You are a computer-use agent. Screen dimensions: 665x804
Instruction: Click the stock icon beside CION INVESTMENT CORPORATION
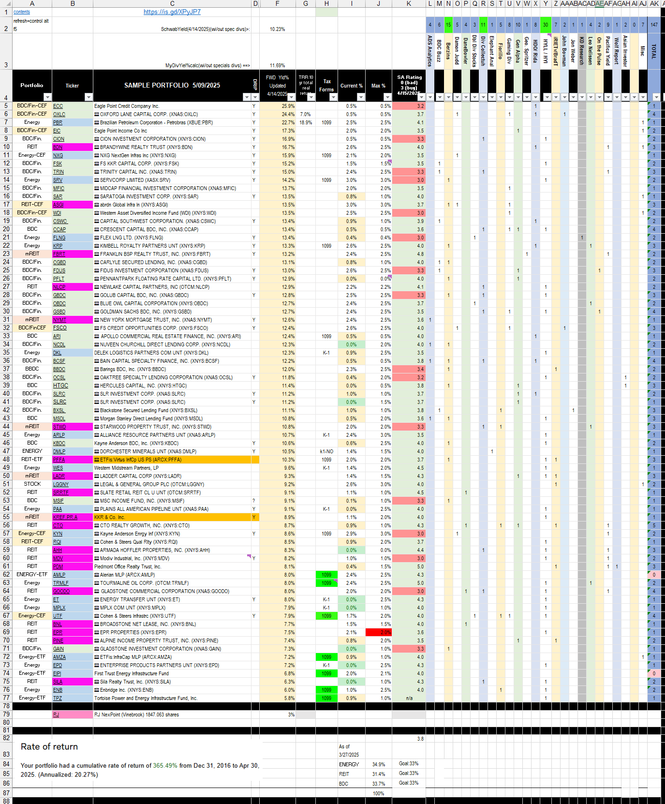(x=97, y=139)
